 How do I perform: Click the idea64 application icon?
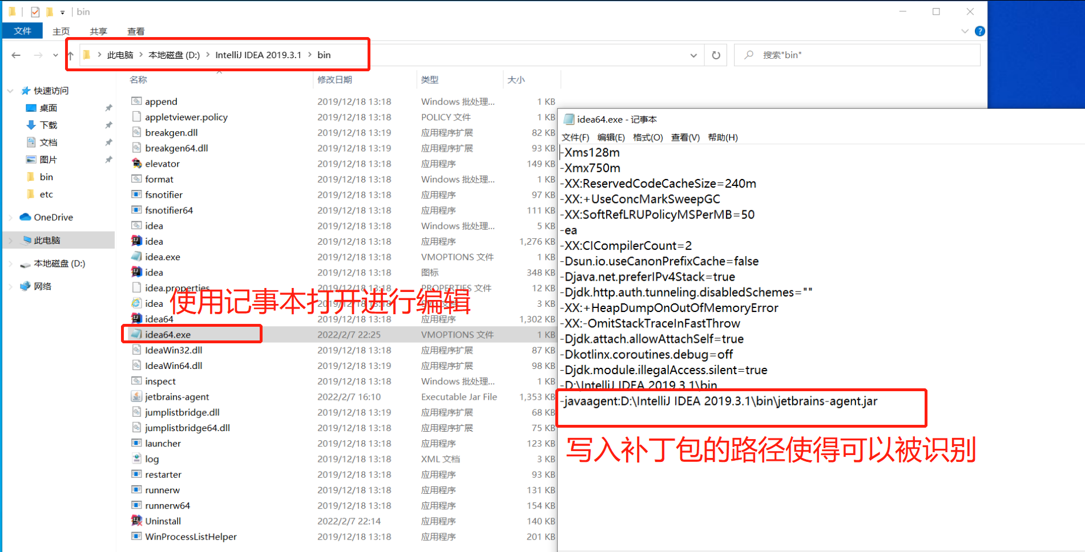136,319
